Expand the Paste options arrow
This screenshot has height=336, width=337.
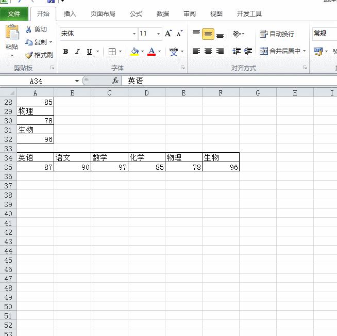coord(12,56)
